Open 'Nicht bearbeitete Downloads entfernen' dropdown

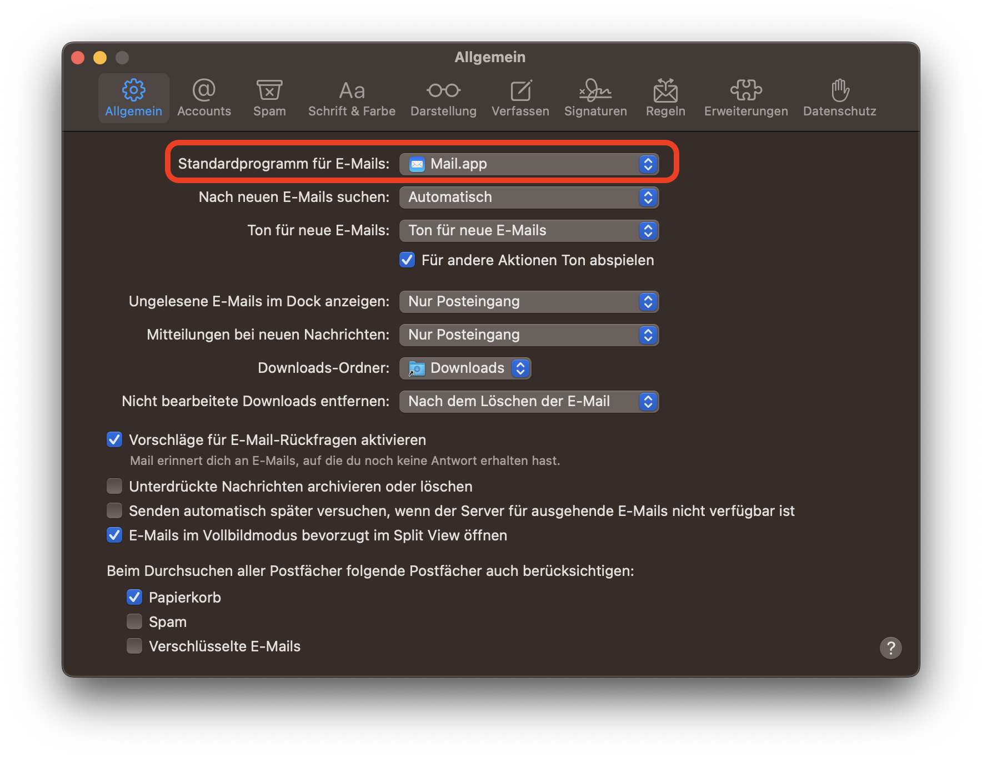[x=529, y=402]
